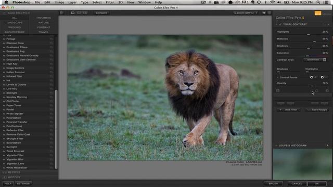This screenshot has width=333, height=187.
Task: Click the favorite star beside Vignette: Lens
Action: click(51, 164)
